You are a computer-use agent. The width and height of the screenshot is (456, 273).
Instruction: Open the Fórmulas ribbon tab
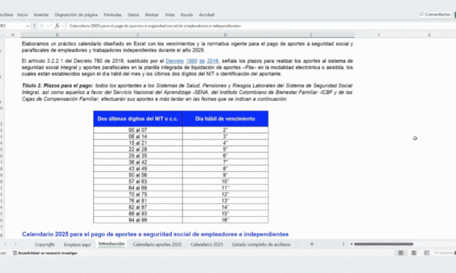[112, 14]
